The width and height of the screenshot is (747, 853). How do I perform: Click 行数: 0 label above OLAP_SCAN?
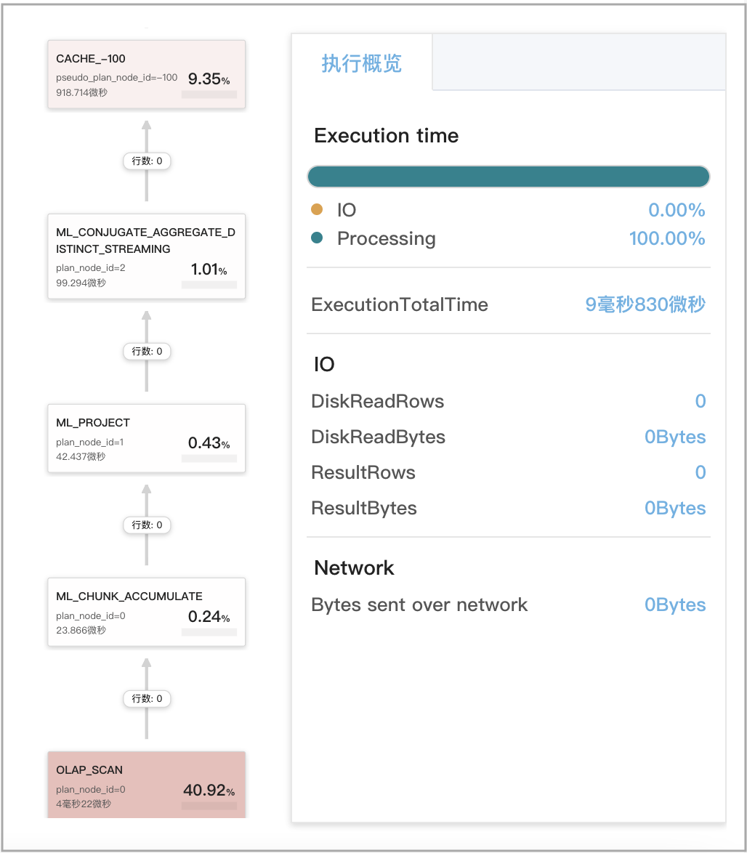147,699
